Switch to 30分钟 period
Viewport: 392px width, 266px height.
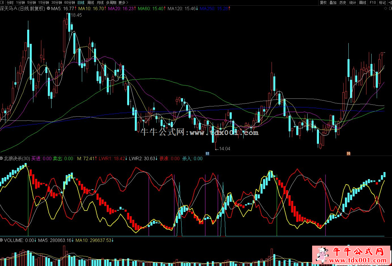pyautogui.click(x=57, y=3)
